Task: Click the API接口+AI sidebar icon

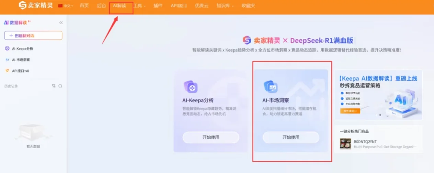Action: click(x=7, y=71)
